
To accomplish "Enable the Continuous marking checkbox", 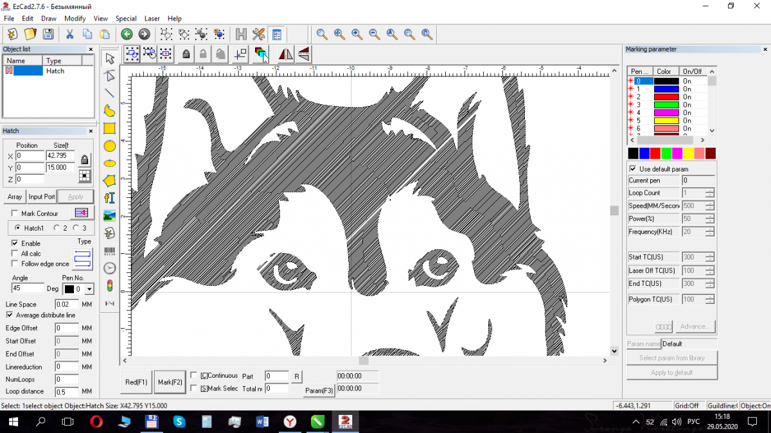I will pos(194,375).
